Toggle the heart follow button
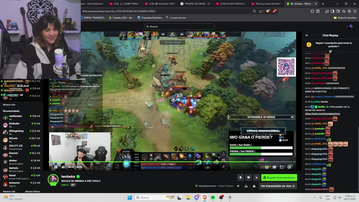359x202 pixels. [248, 178]
